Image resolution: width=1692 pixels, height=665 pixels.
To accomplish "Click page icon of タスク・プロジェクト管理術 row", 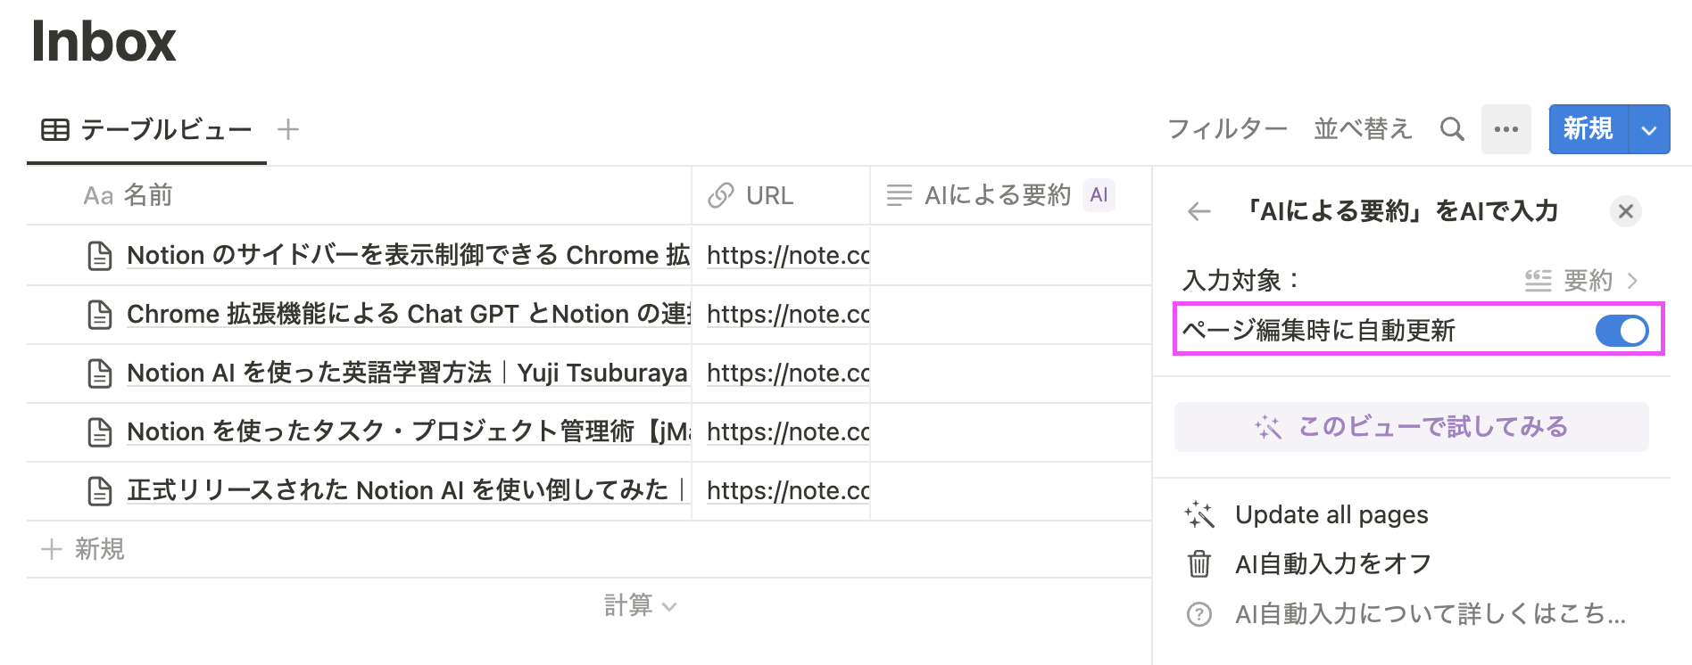I will [100, 432].
